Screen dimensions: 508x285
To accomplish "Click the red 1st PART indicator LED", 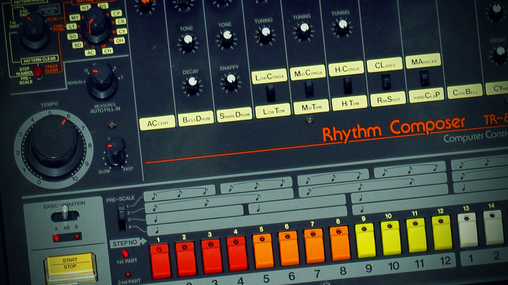I will pos(125,253).
